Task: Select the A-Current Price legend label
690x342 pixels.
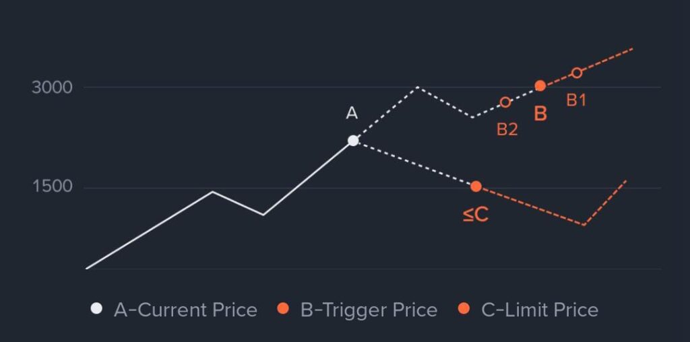Action: [186, 310]
